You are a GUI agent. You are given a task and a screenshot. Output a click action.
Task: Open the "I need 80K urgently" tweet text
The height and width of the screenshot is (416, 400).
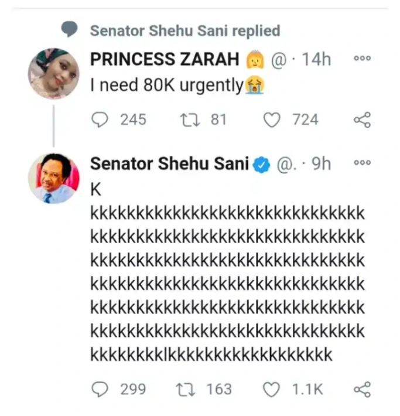tap(167, 86)
